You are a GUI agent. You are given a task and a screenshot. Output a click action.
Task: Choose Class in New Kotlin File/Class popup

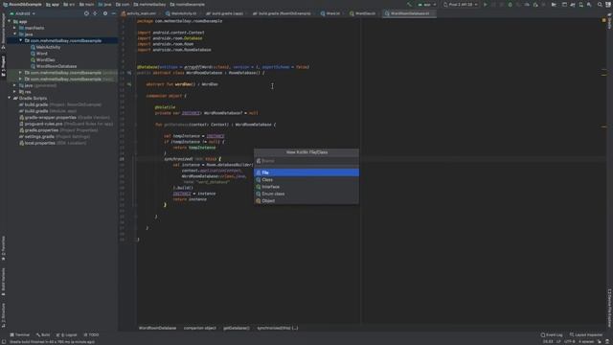point(306,179)
